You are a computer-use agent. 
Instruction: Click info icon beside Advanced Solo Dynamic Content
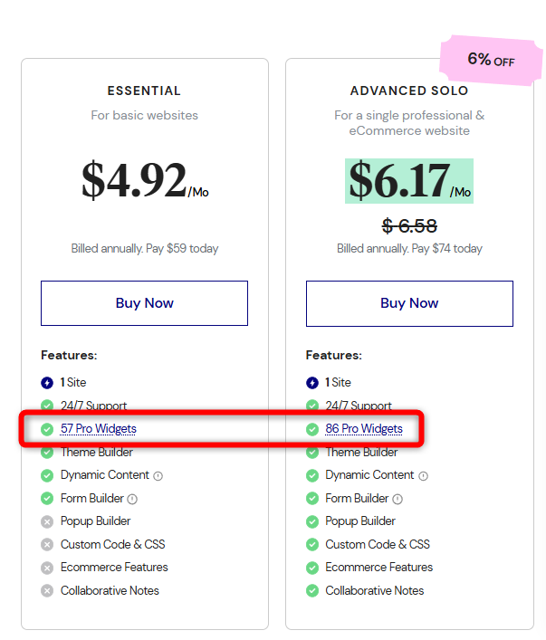(x=424, y=475)
